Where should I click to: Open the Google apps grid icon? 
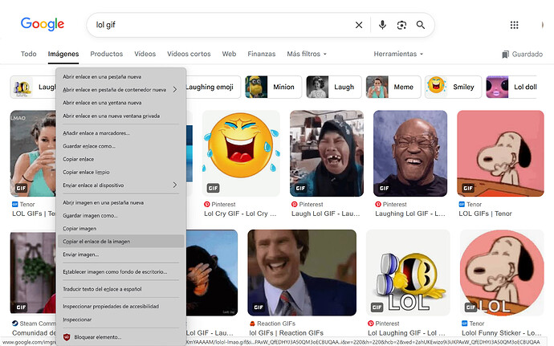coord(514,25)
